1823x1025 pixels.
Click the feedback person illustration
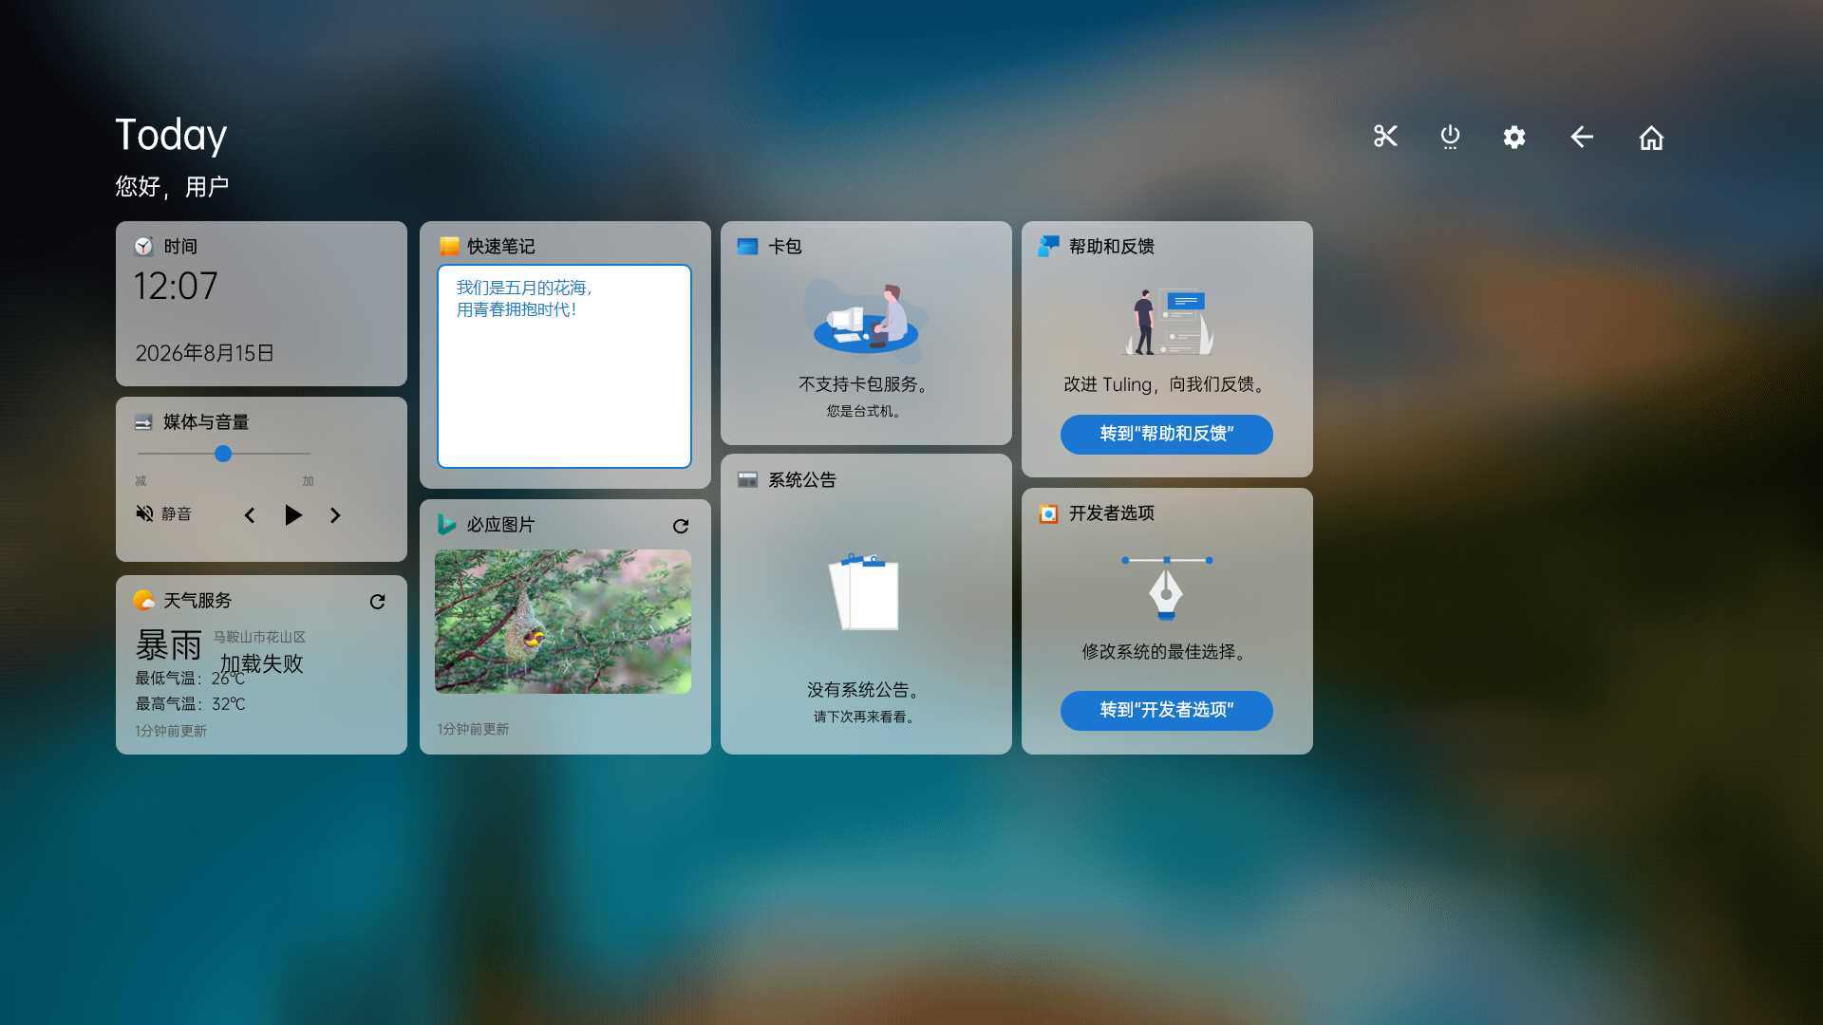tap(1169, 322)
